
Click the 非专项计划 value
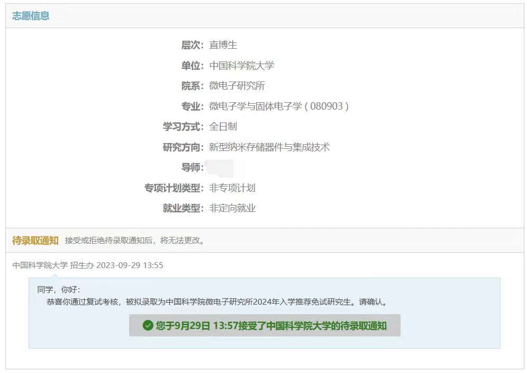click(232, 188)
